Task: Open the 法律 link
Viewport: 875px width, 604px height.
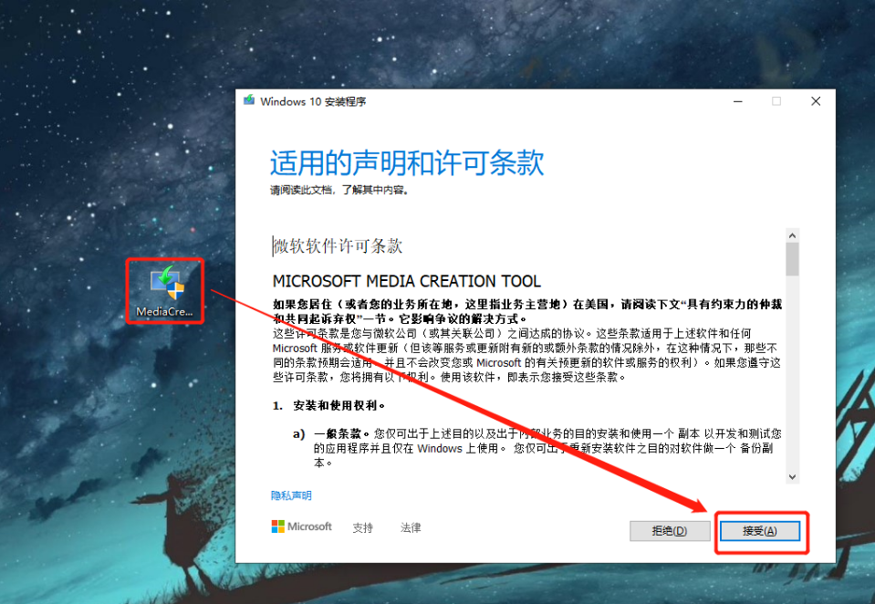Action: pyautogui.click(x=411, y=527)
